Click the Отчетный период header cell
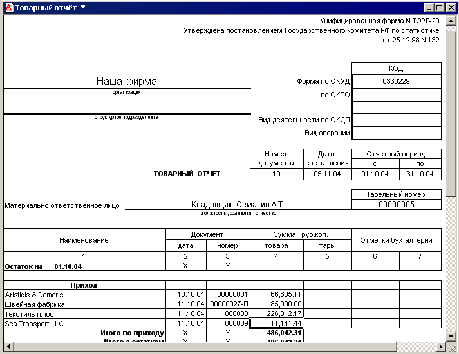The width and height of the screenshot is (459, 354). point(397,154)
